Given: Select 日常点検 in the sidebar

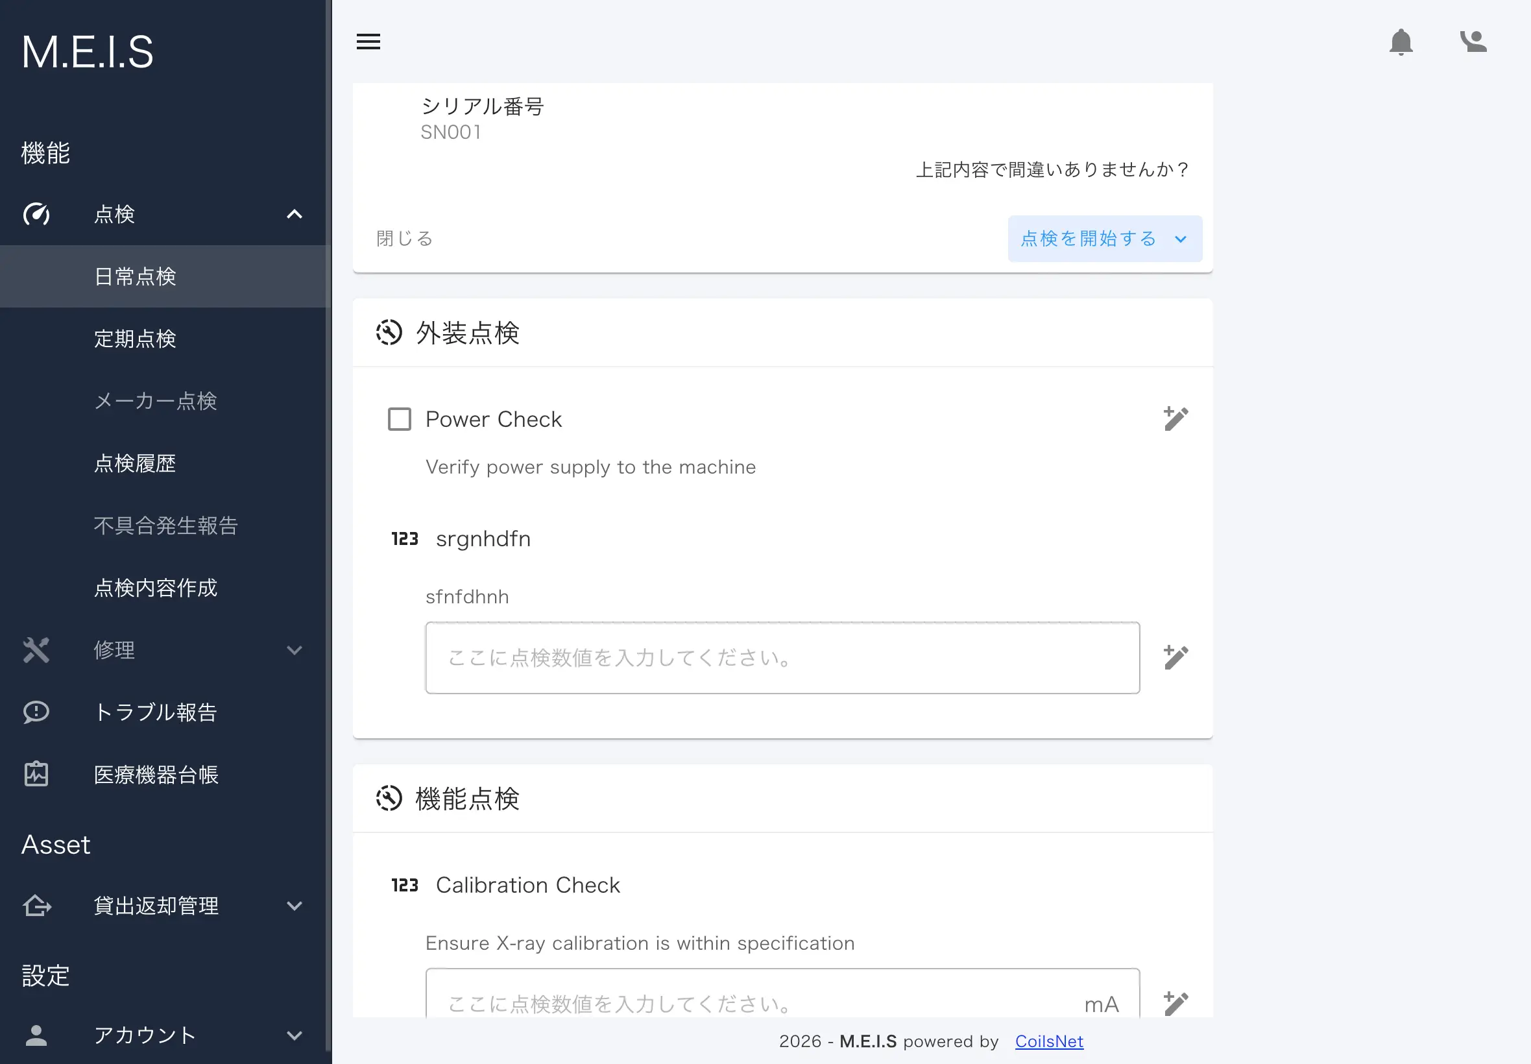Looking at the screenshot, I should [x=165, y=276].
